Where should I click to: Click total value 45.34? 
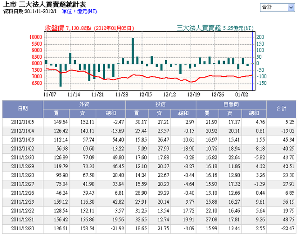click(289, 140)
